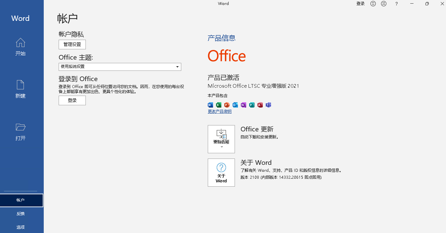Send a smile with smiley face icon
Screen dimensions: 446x233
click(x=373, y=4)
